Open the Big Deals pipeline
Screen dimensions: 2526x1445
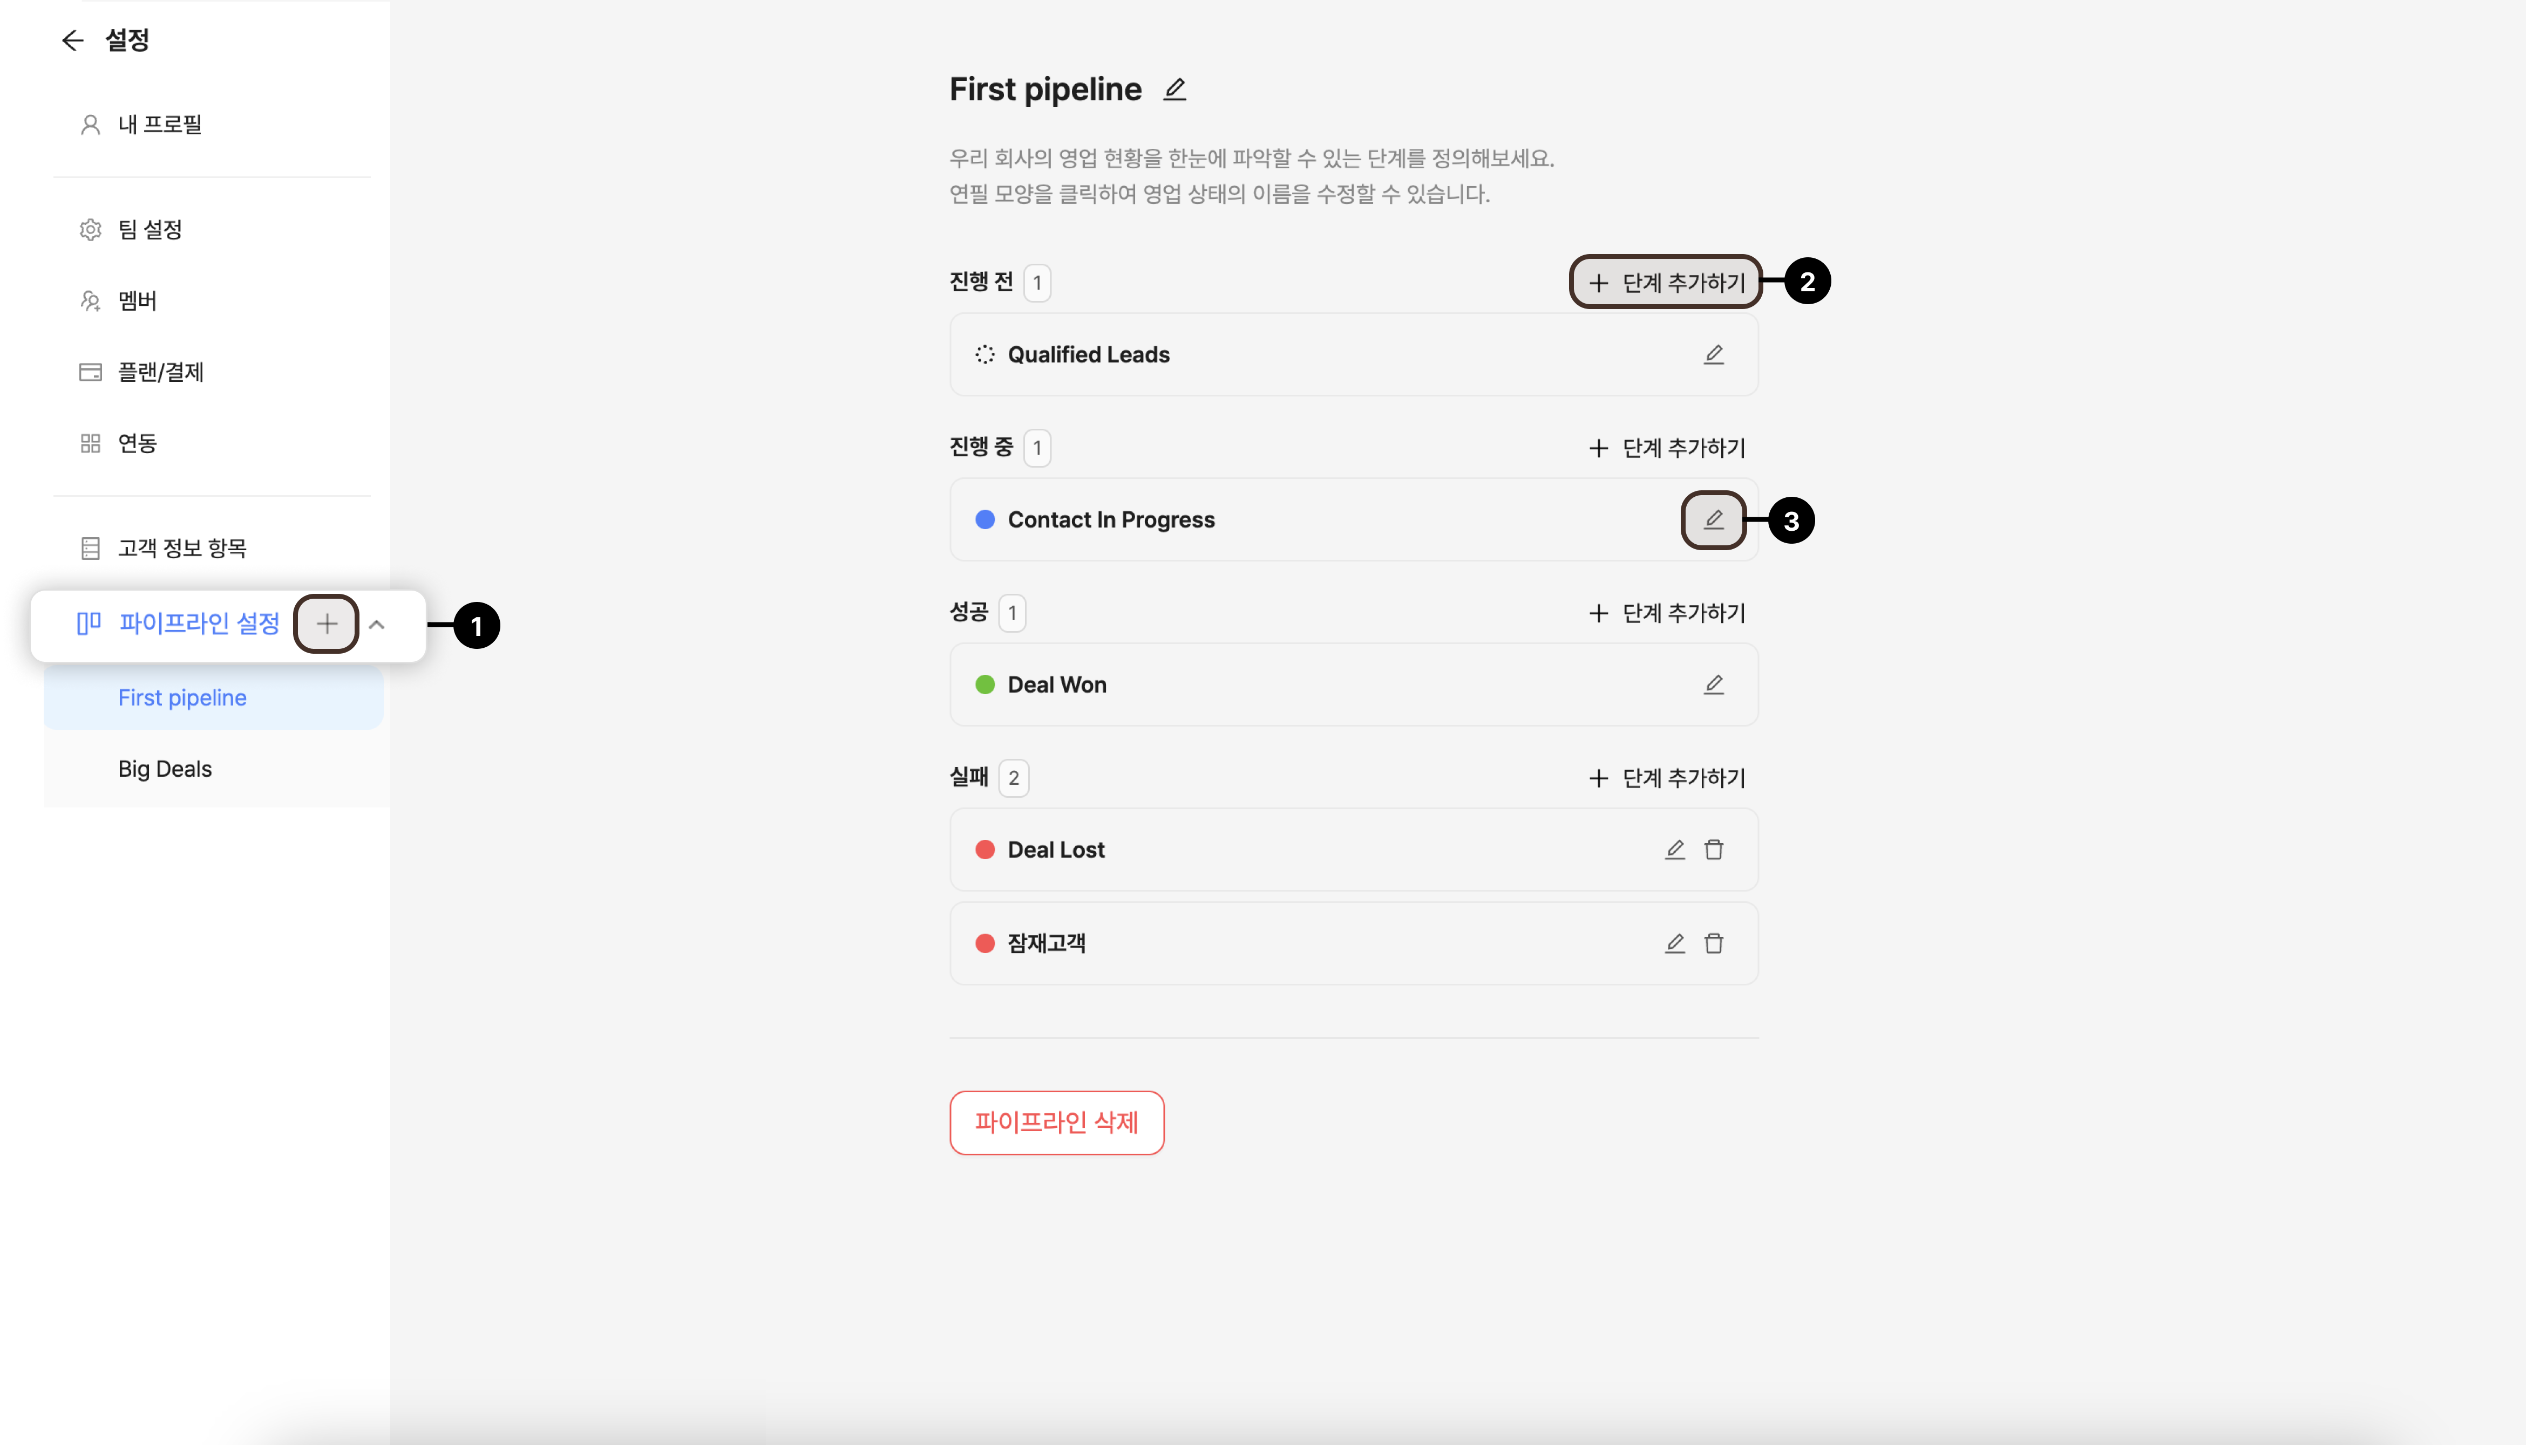coord(165,769)
